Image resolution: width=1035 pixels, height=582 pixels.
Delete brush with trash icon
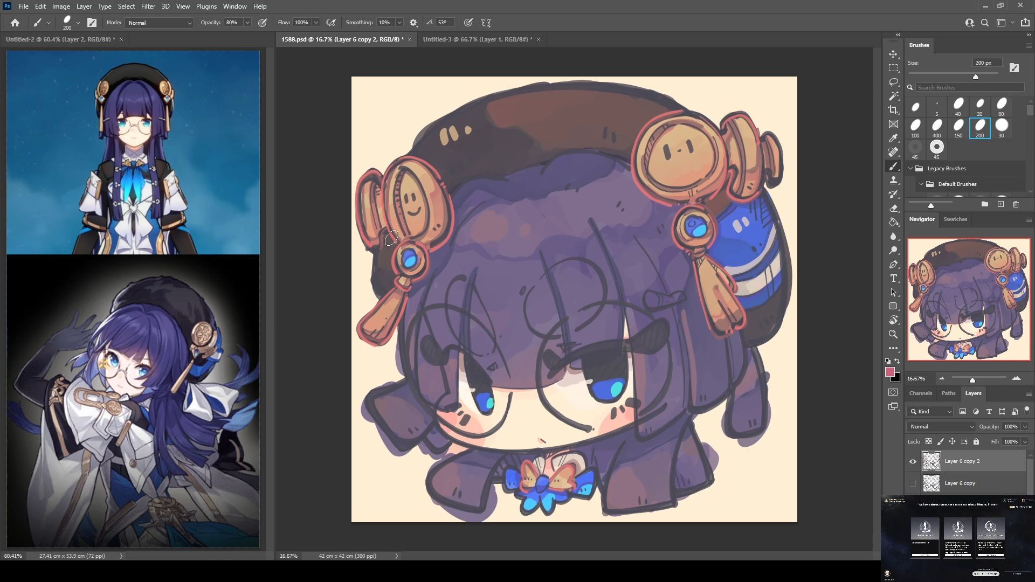point(1016,204)
